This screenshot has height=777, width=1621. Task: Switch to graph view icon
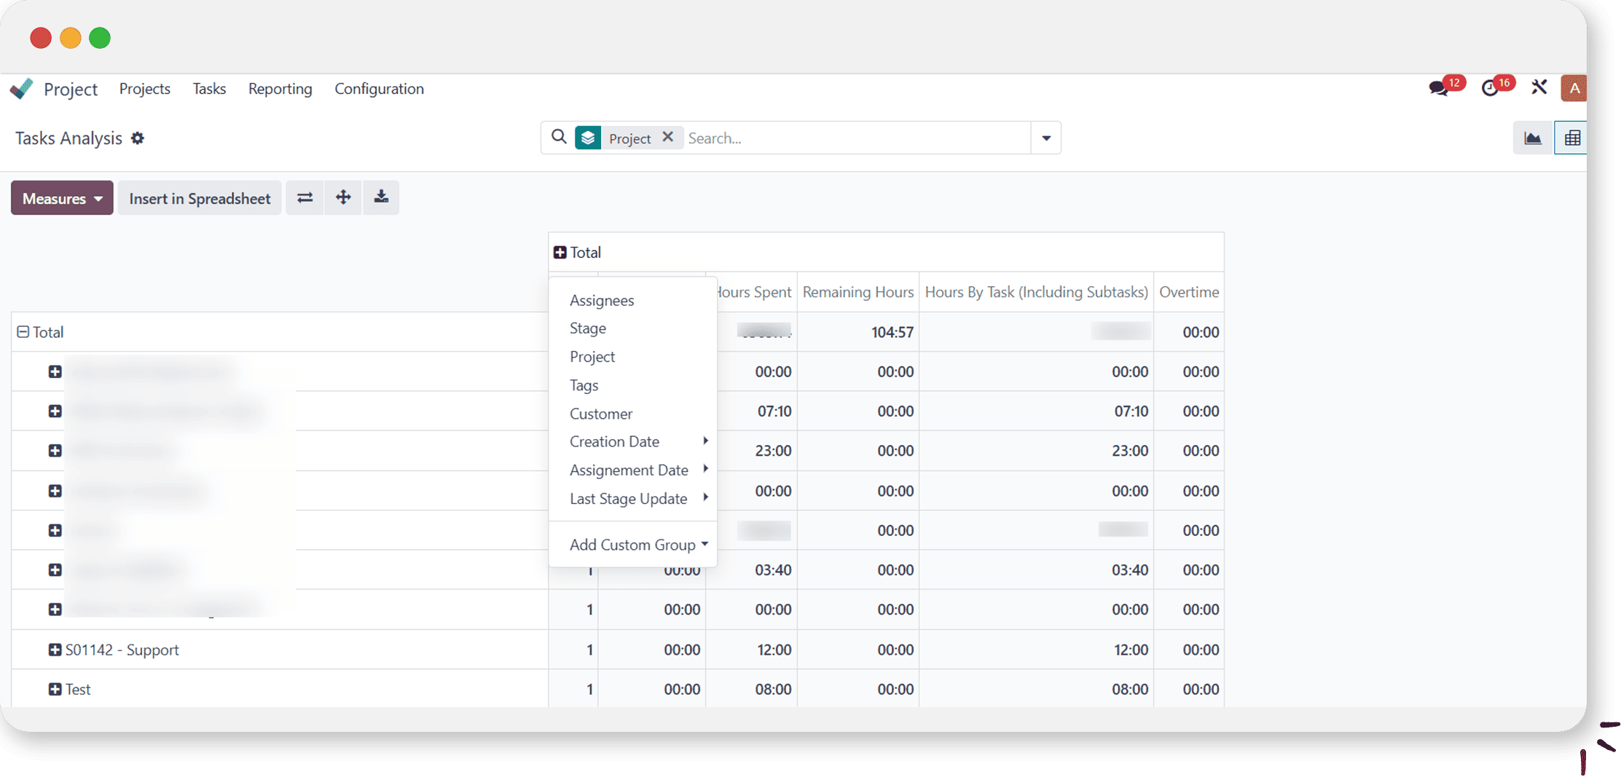[x=1532, y=138]
